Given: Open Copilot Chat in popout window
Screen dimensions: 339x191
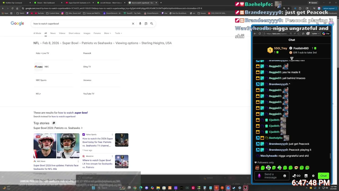Looking at the screenshot, I should pos(326,34).
